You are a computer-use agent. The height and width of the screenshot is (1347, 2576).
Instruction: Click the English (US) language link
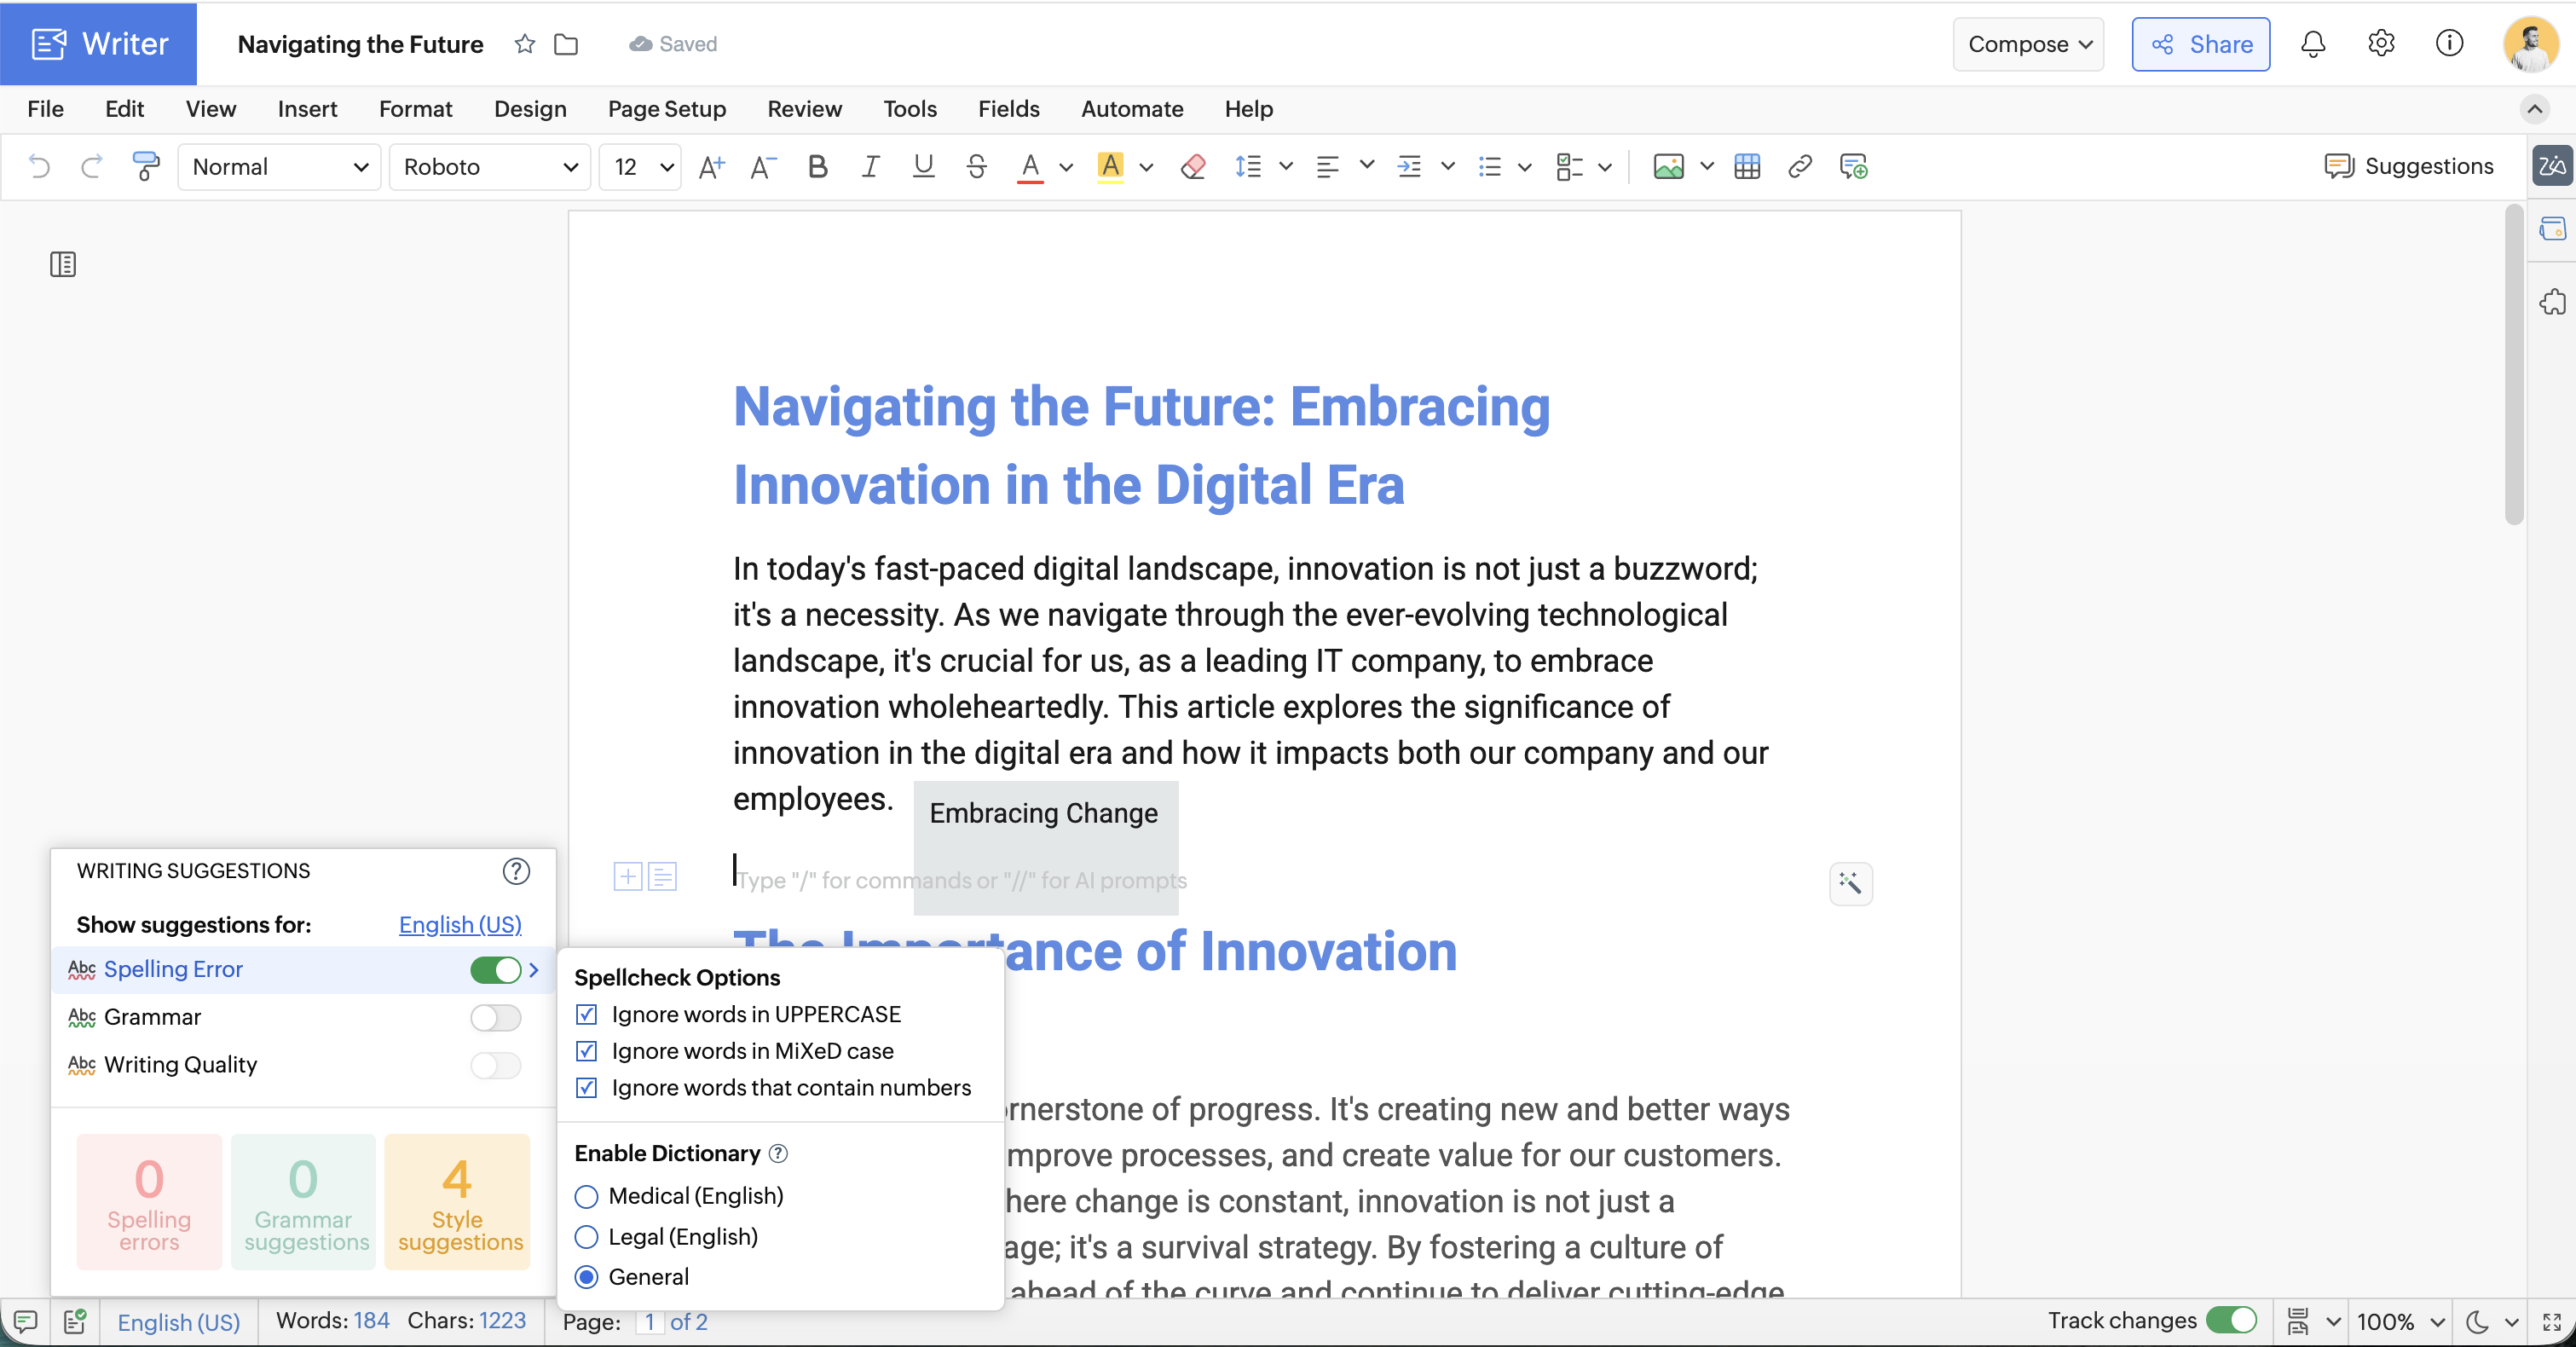pos(460,924)
